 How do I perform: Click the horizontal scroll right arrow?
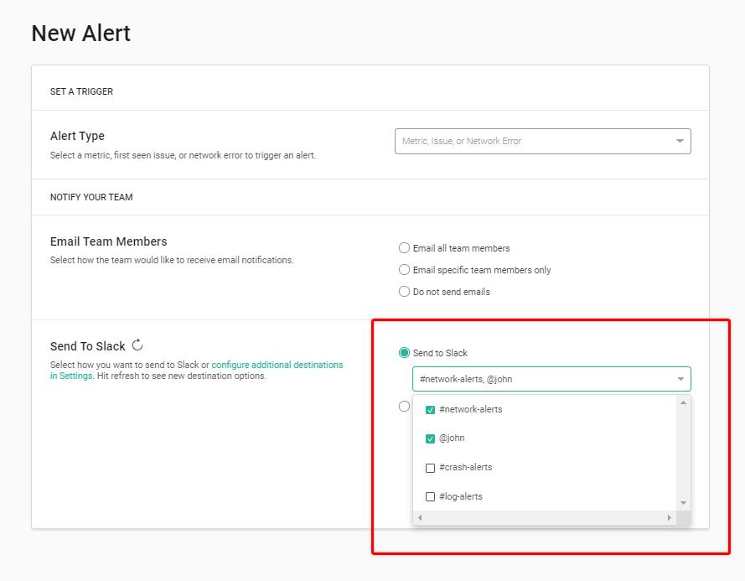click(x=669, y=518)
